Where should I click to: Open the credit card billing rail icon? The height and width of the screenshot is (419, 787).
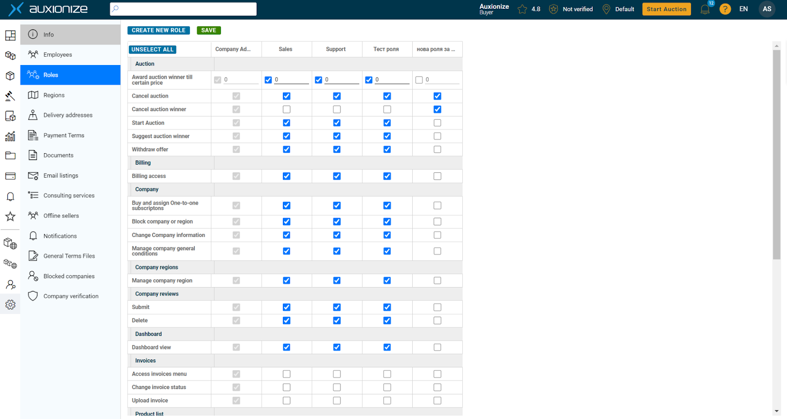point(10,176)
